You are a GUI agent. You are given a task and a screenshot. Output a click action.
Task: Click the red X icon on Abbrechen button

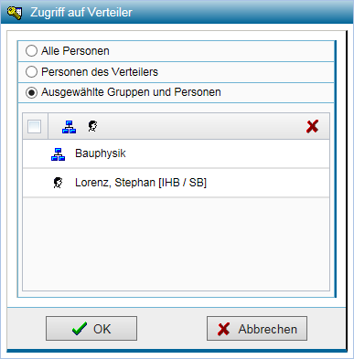[224, 329]
